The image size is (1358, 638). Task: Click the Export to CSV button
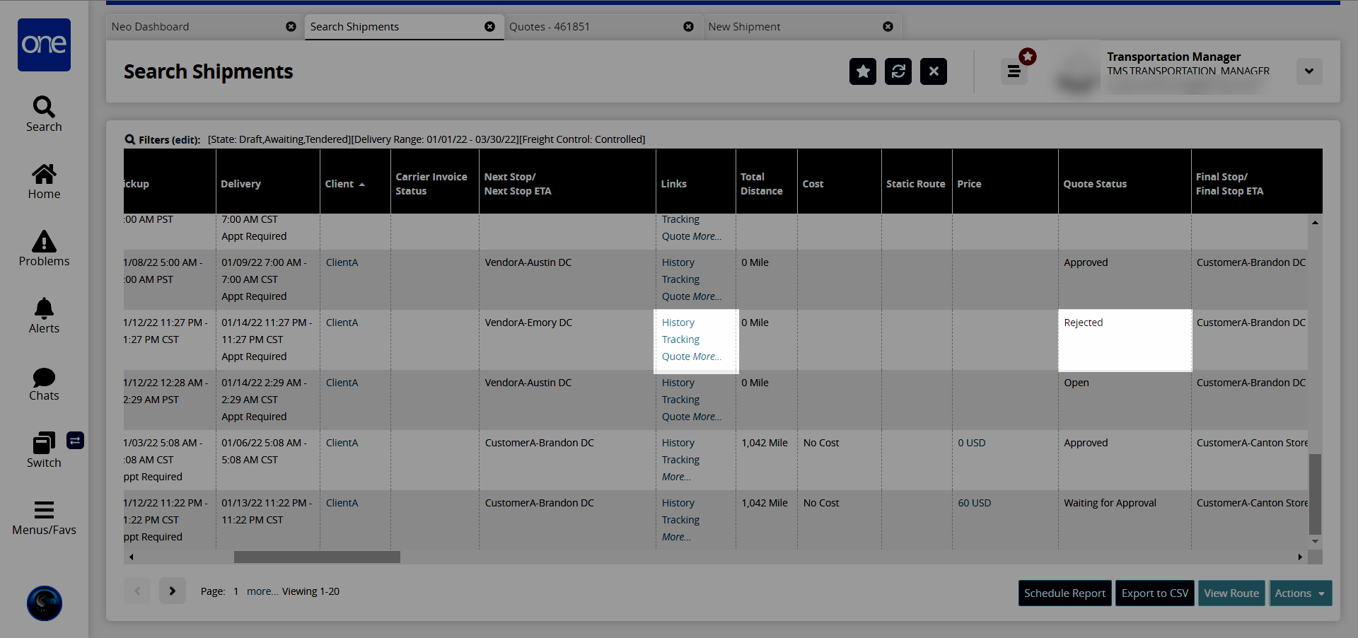point(1154,593)
